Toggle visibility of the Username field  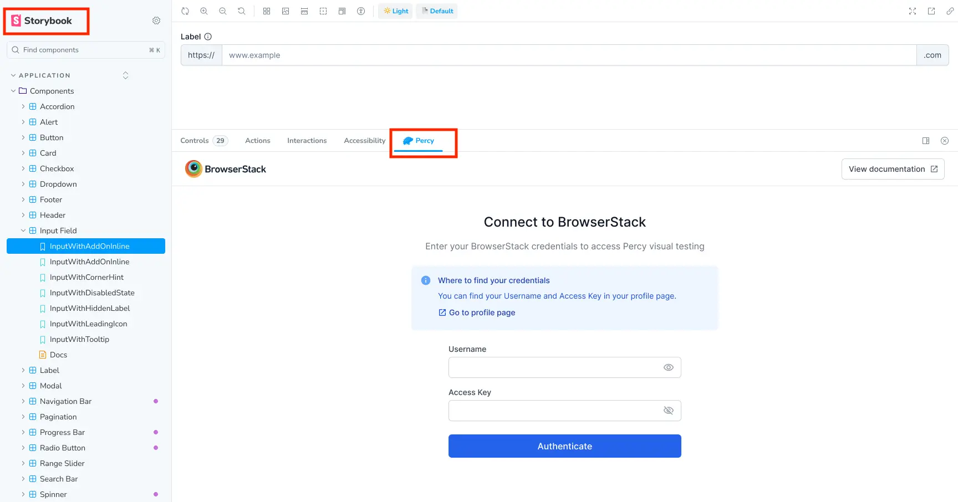(668, 367)
